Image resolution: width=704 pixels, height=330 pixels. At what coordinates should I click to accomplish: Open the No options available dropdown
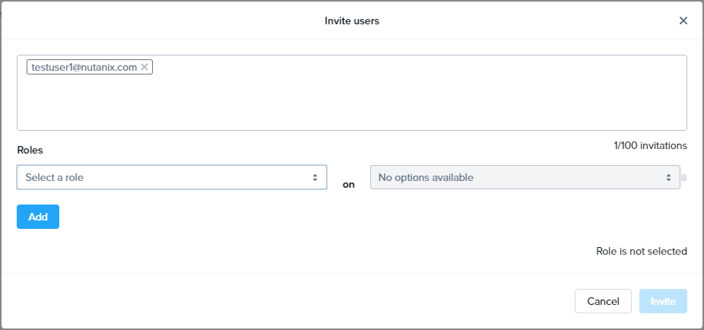[525, 177]
